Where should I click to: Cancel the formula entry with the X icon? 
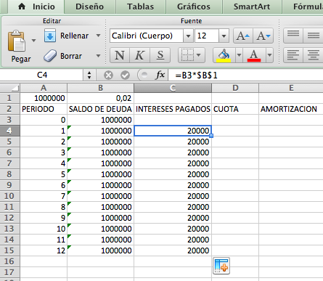pos(108,76)
